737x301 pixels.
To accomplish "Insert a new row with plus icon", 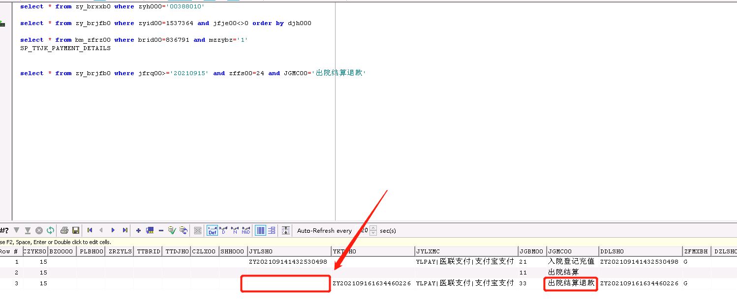I will coord(138,230).
